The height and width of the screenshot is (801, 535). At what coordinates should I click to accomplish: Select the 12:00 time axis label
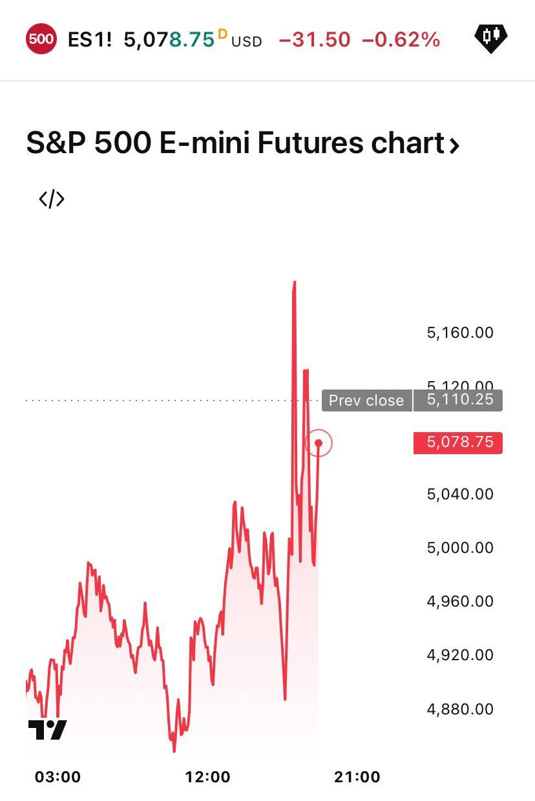(x=207, y=777)
